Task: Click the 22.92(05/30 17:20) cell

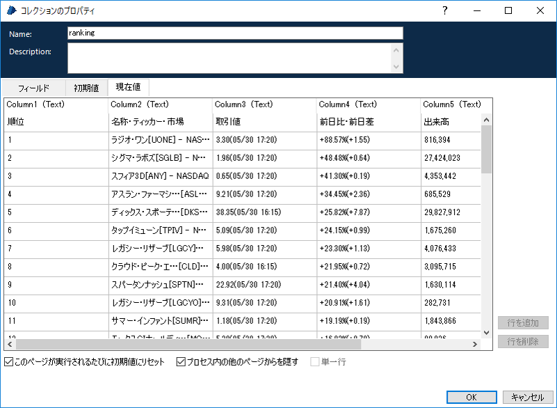Action: 265,285
